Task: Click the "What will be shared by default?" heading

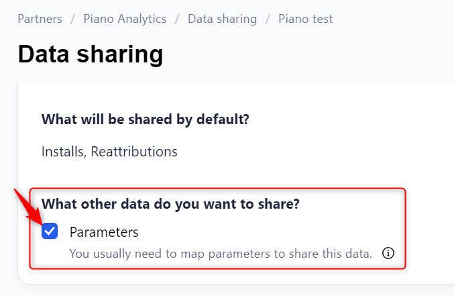Action: pos(146,119)
